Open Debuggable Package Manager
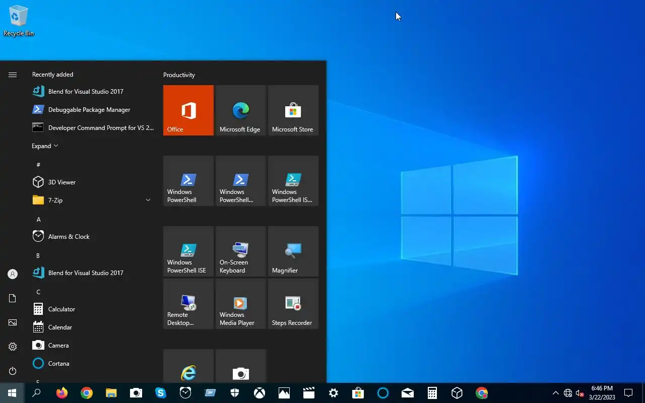Screen dimensions: 645x403 tap(92, 110)
